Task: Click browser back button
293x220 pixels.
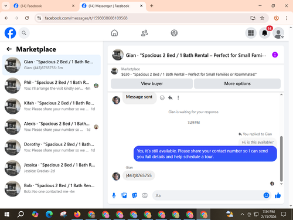Action: click(x=6, y=18)
